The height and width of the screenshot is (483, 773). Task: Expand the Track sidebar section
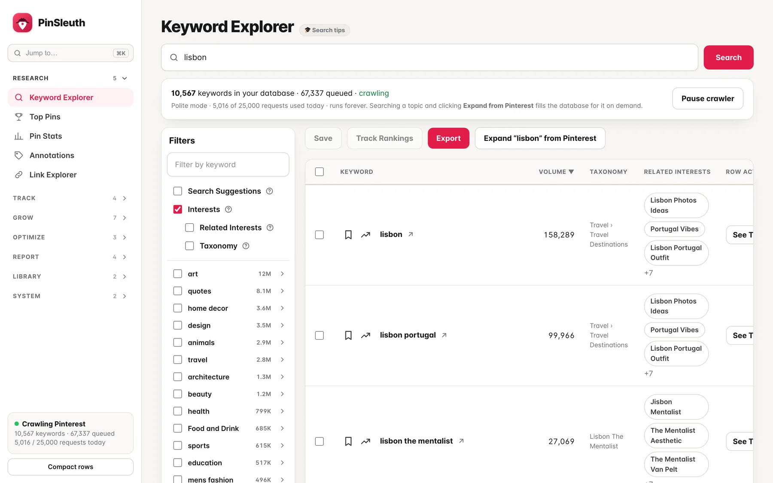(x=125, y=198)
